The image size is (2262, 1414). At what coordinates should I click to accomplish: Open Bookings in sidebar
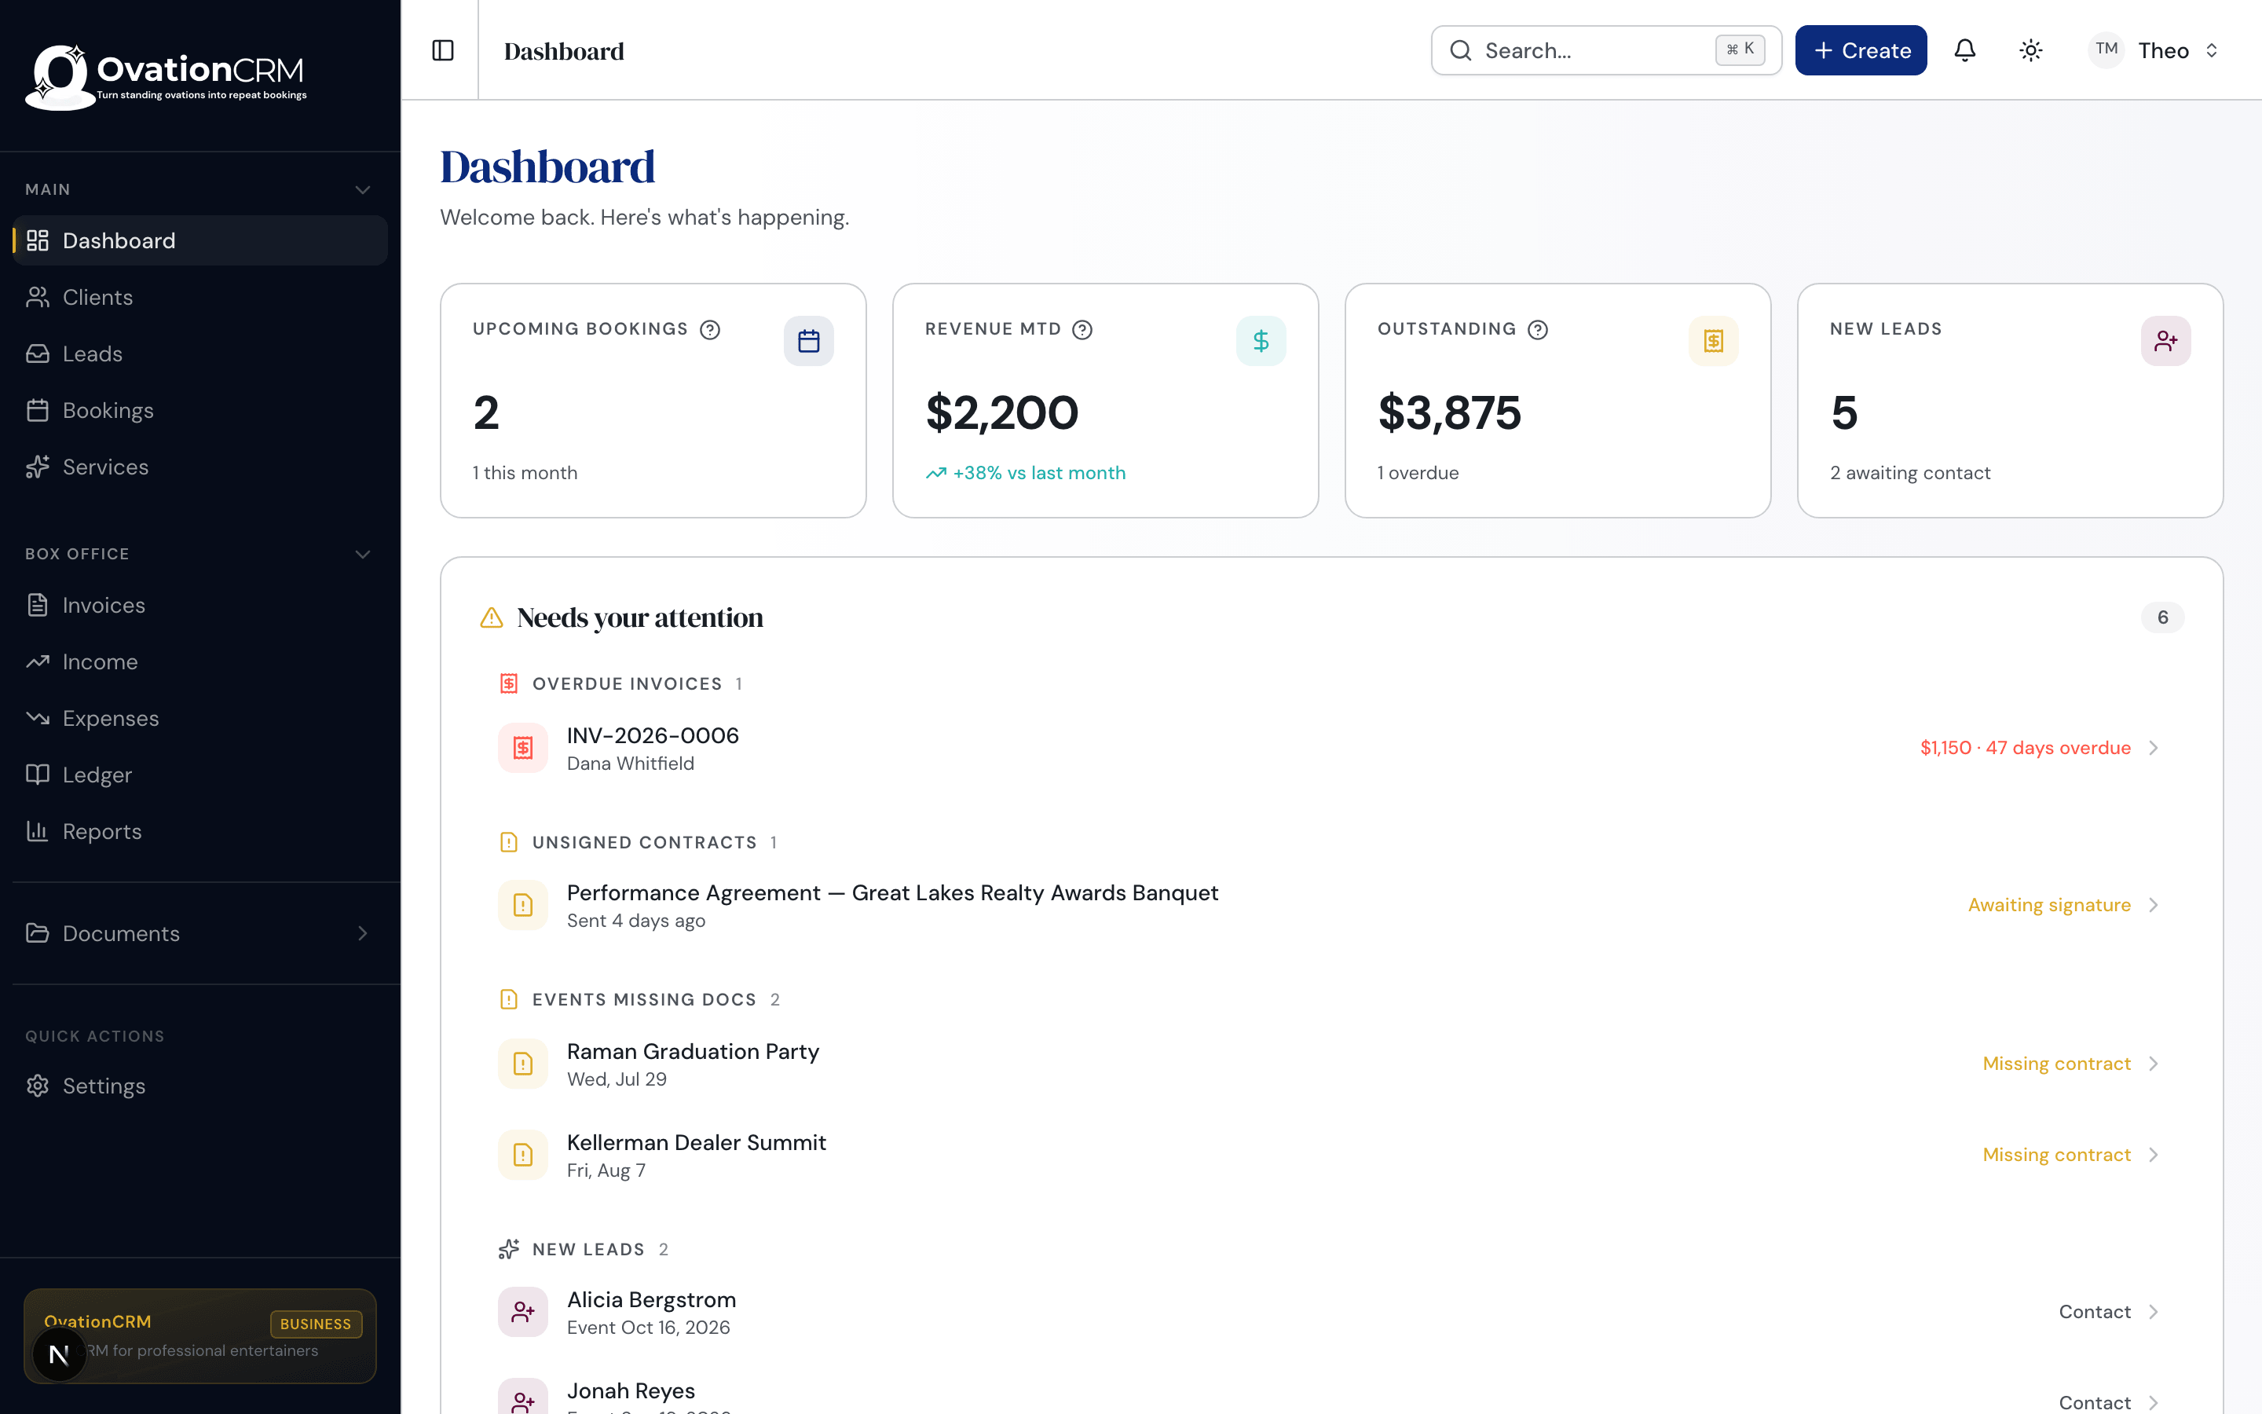coord(200,411)
